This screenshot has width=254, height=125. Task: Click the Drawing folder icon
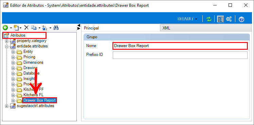(x=19, y=68)
